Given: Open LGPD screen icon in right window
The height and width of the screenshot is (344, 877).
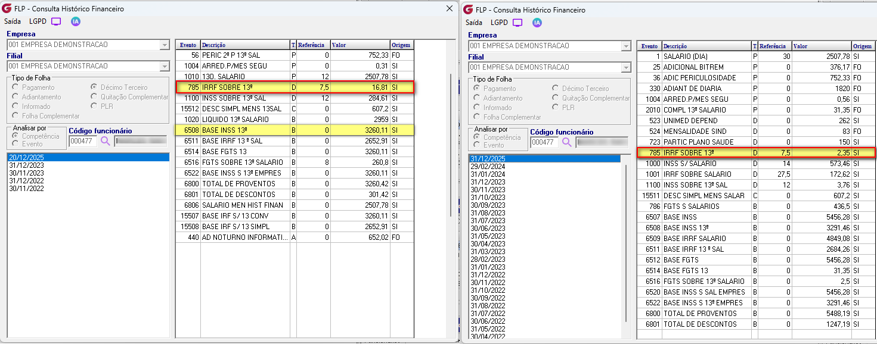Looking at the screenshot, I should click(518, 23).
